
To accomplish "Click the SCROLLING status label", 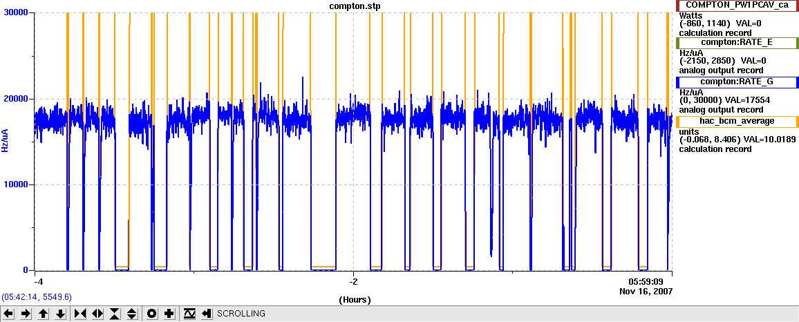I will click(x=241, y=313).
